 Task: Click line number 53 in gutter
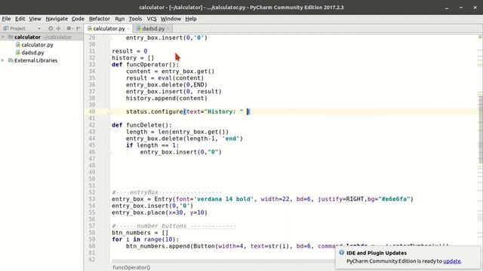point(92,199)
